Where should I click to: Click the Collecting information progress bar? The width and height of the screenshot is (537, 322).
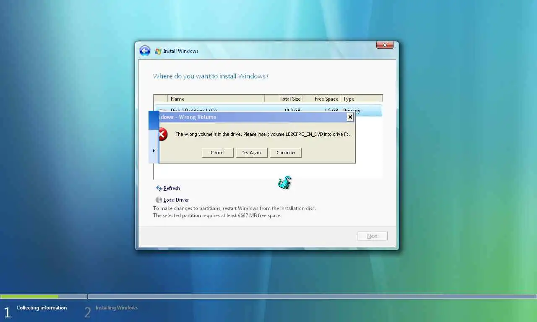(44, 296)
